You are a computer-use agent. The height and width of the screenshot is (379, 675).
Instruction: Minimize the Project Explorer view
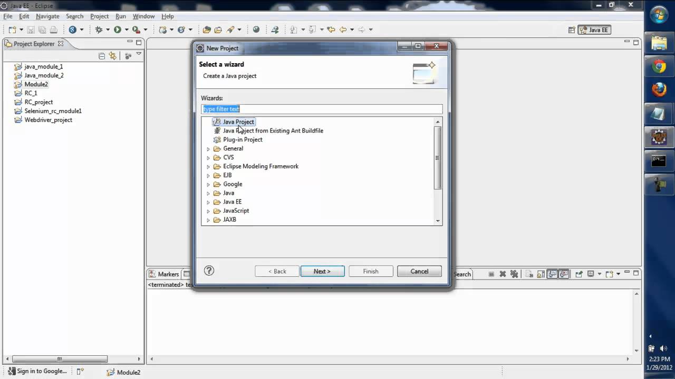pyautogui.click(x=130, y=42)
